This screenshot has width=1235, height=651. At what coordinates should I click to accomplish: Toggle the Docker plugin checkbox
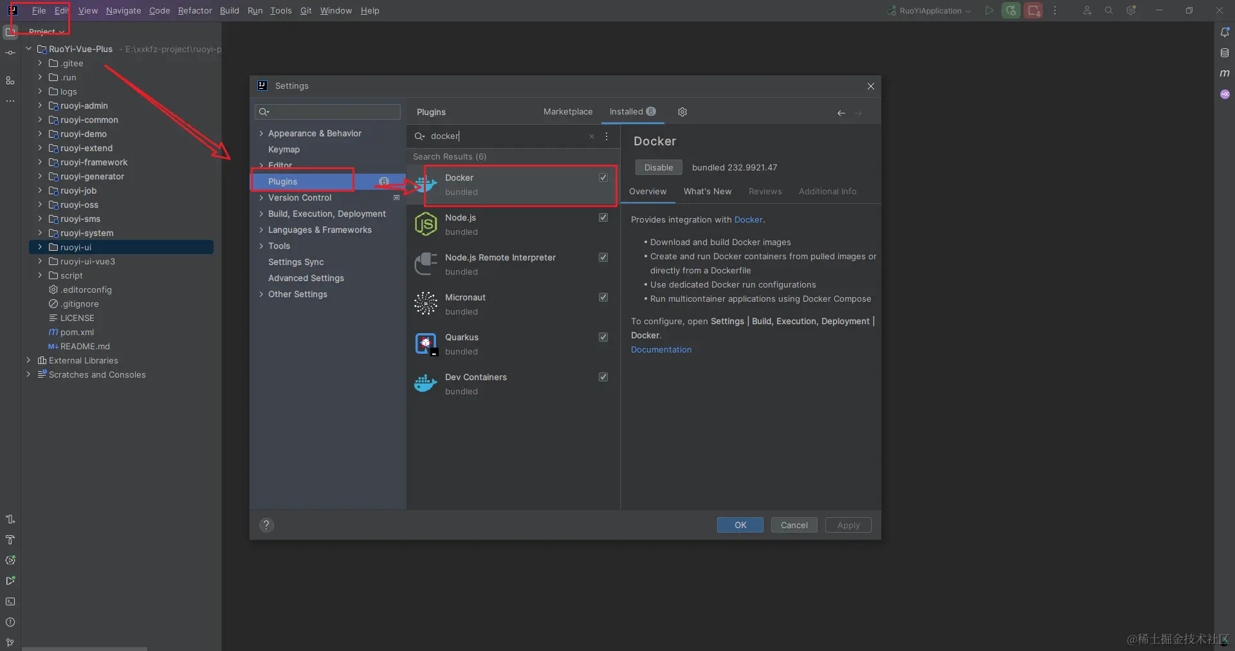pos(603,178)
